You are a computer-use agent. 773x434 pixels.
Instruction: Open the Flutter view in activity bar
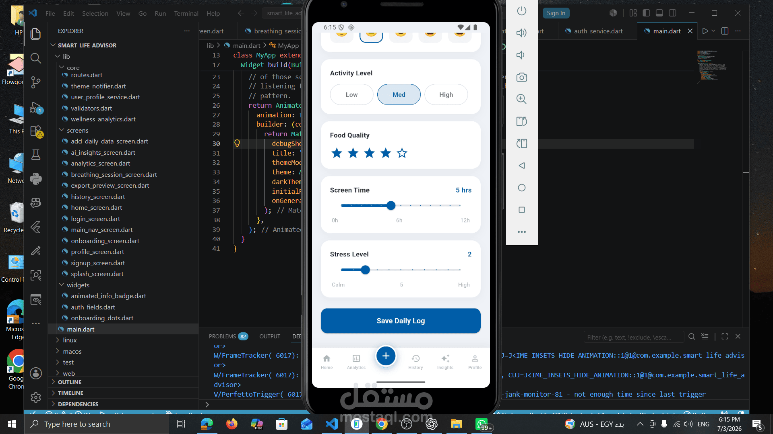tap(36, 227)
